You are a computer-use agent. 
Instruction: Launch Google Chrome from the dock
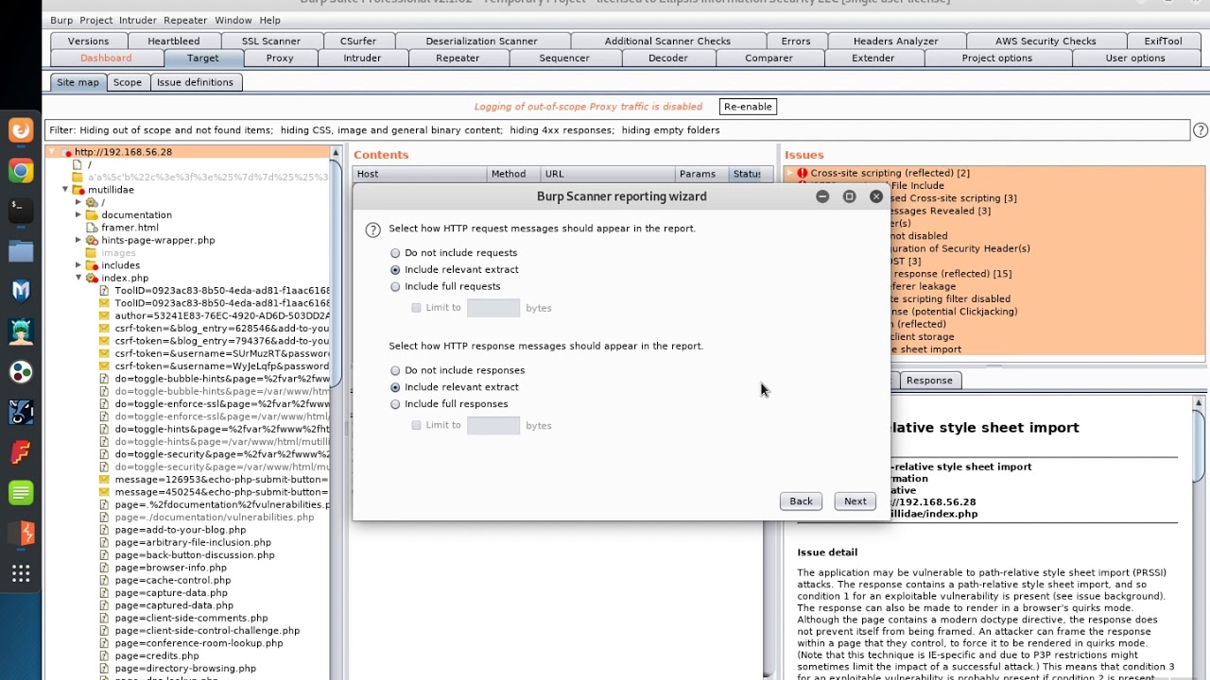point(21,171)
